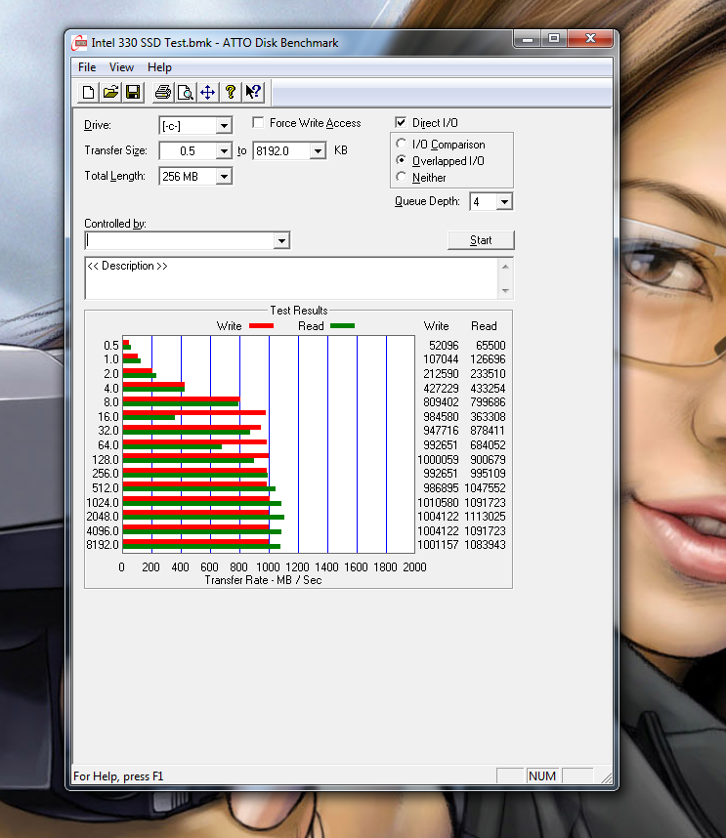Enable Force Write Access checkbox
Image resolution: width=726 pixels, height=838 pixels.
pos(258,123)
